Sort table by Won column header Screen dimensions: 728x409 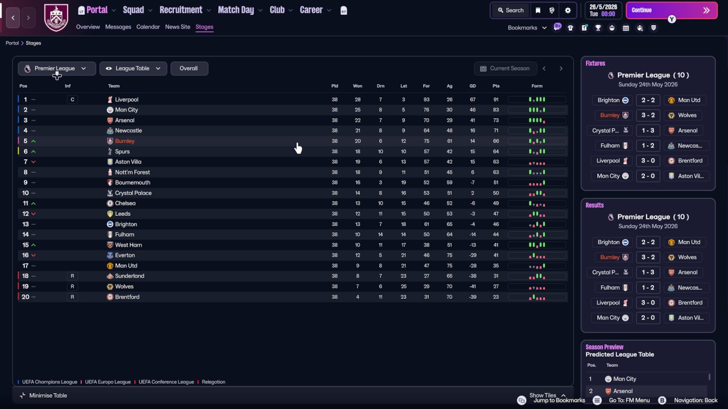pyautogui.click(x=358, y=86)
